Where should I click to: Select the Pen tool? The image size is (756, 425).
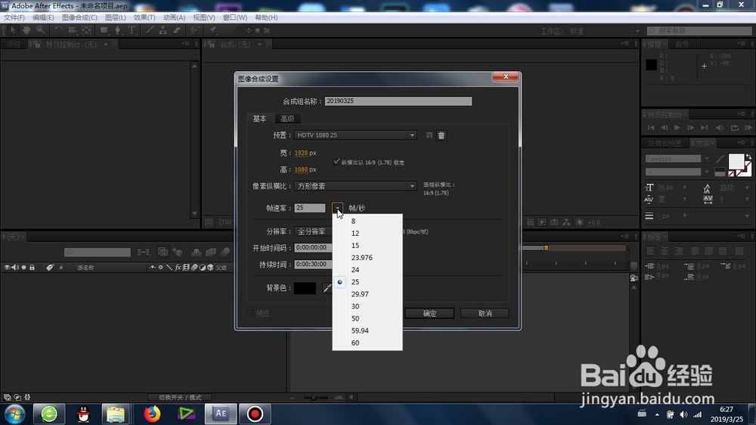(x=118, y=30)
